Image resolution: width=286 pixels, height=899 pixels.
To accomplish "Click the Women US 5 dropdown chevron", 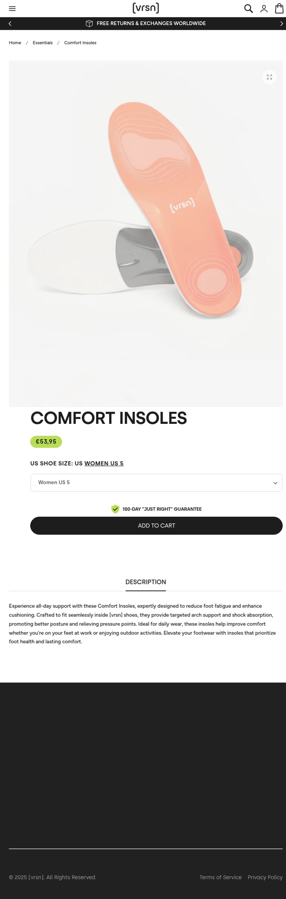I will 275,483.
